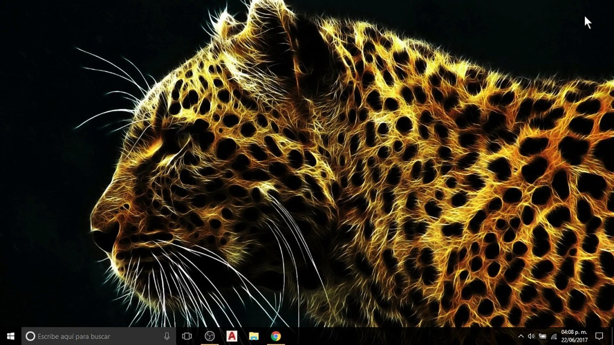This screenshot has height=345, width=614.
Task: Open Task View from the taskbar
Action: (x=187, y=336)
